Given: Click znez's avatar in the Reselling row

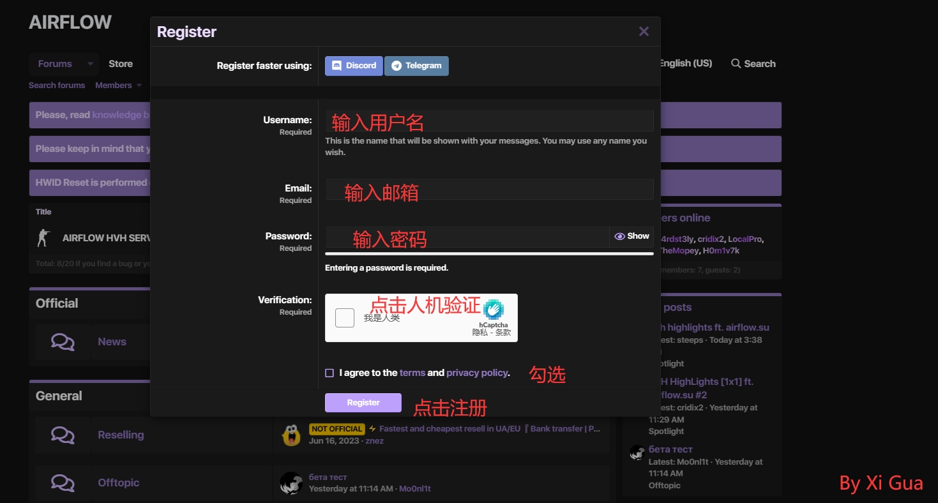Looking at the screenshot, I should pyautogui.click(x=291, y=435).
